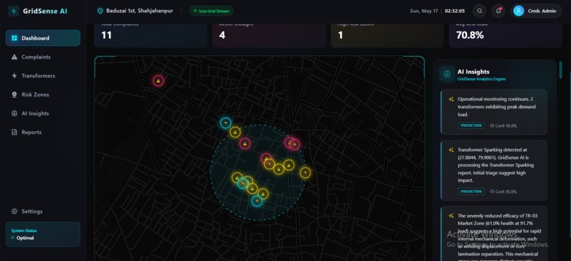
Task: Click the date Sun, May 17
Action: 424,11
